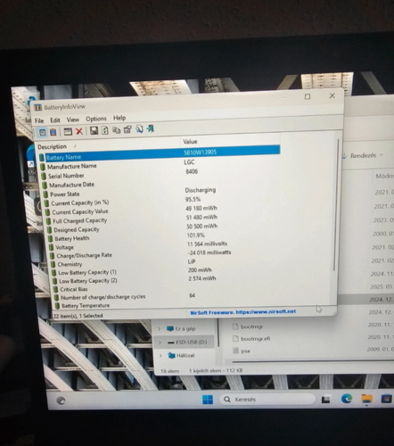The height and width of the screenshot is (446, 394).
Task: Click the Save toolbar floppy disk icon
Action: click(94, 130)
